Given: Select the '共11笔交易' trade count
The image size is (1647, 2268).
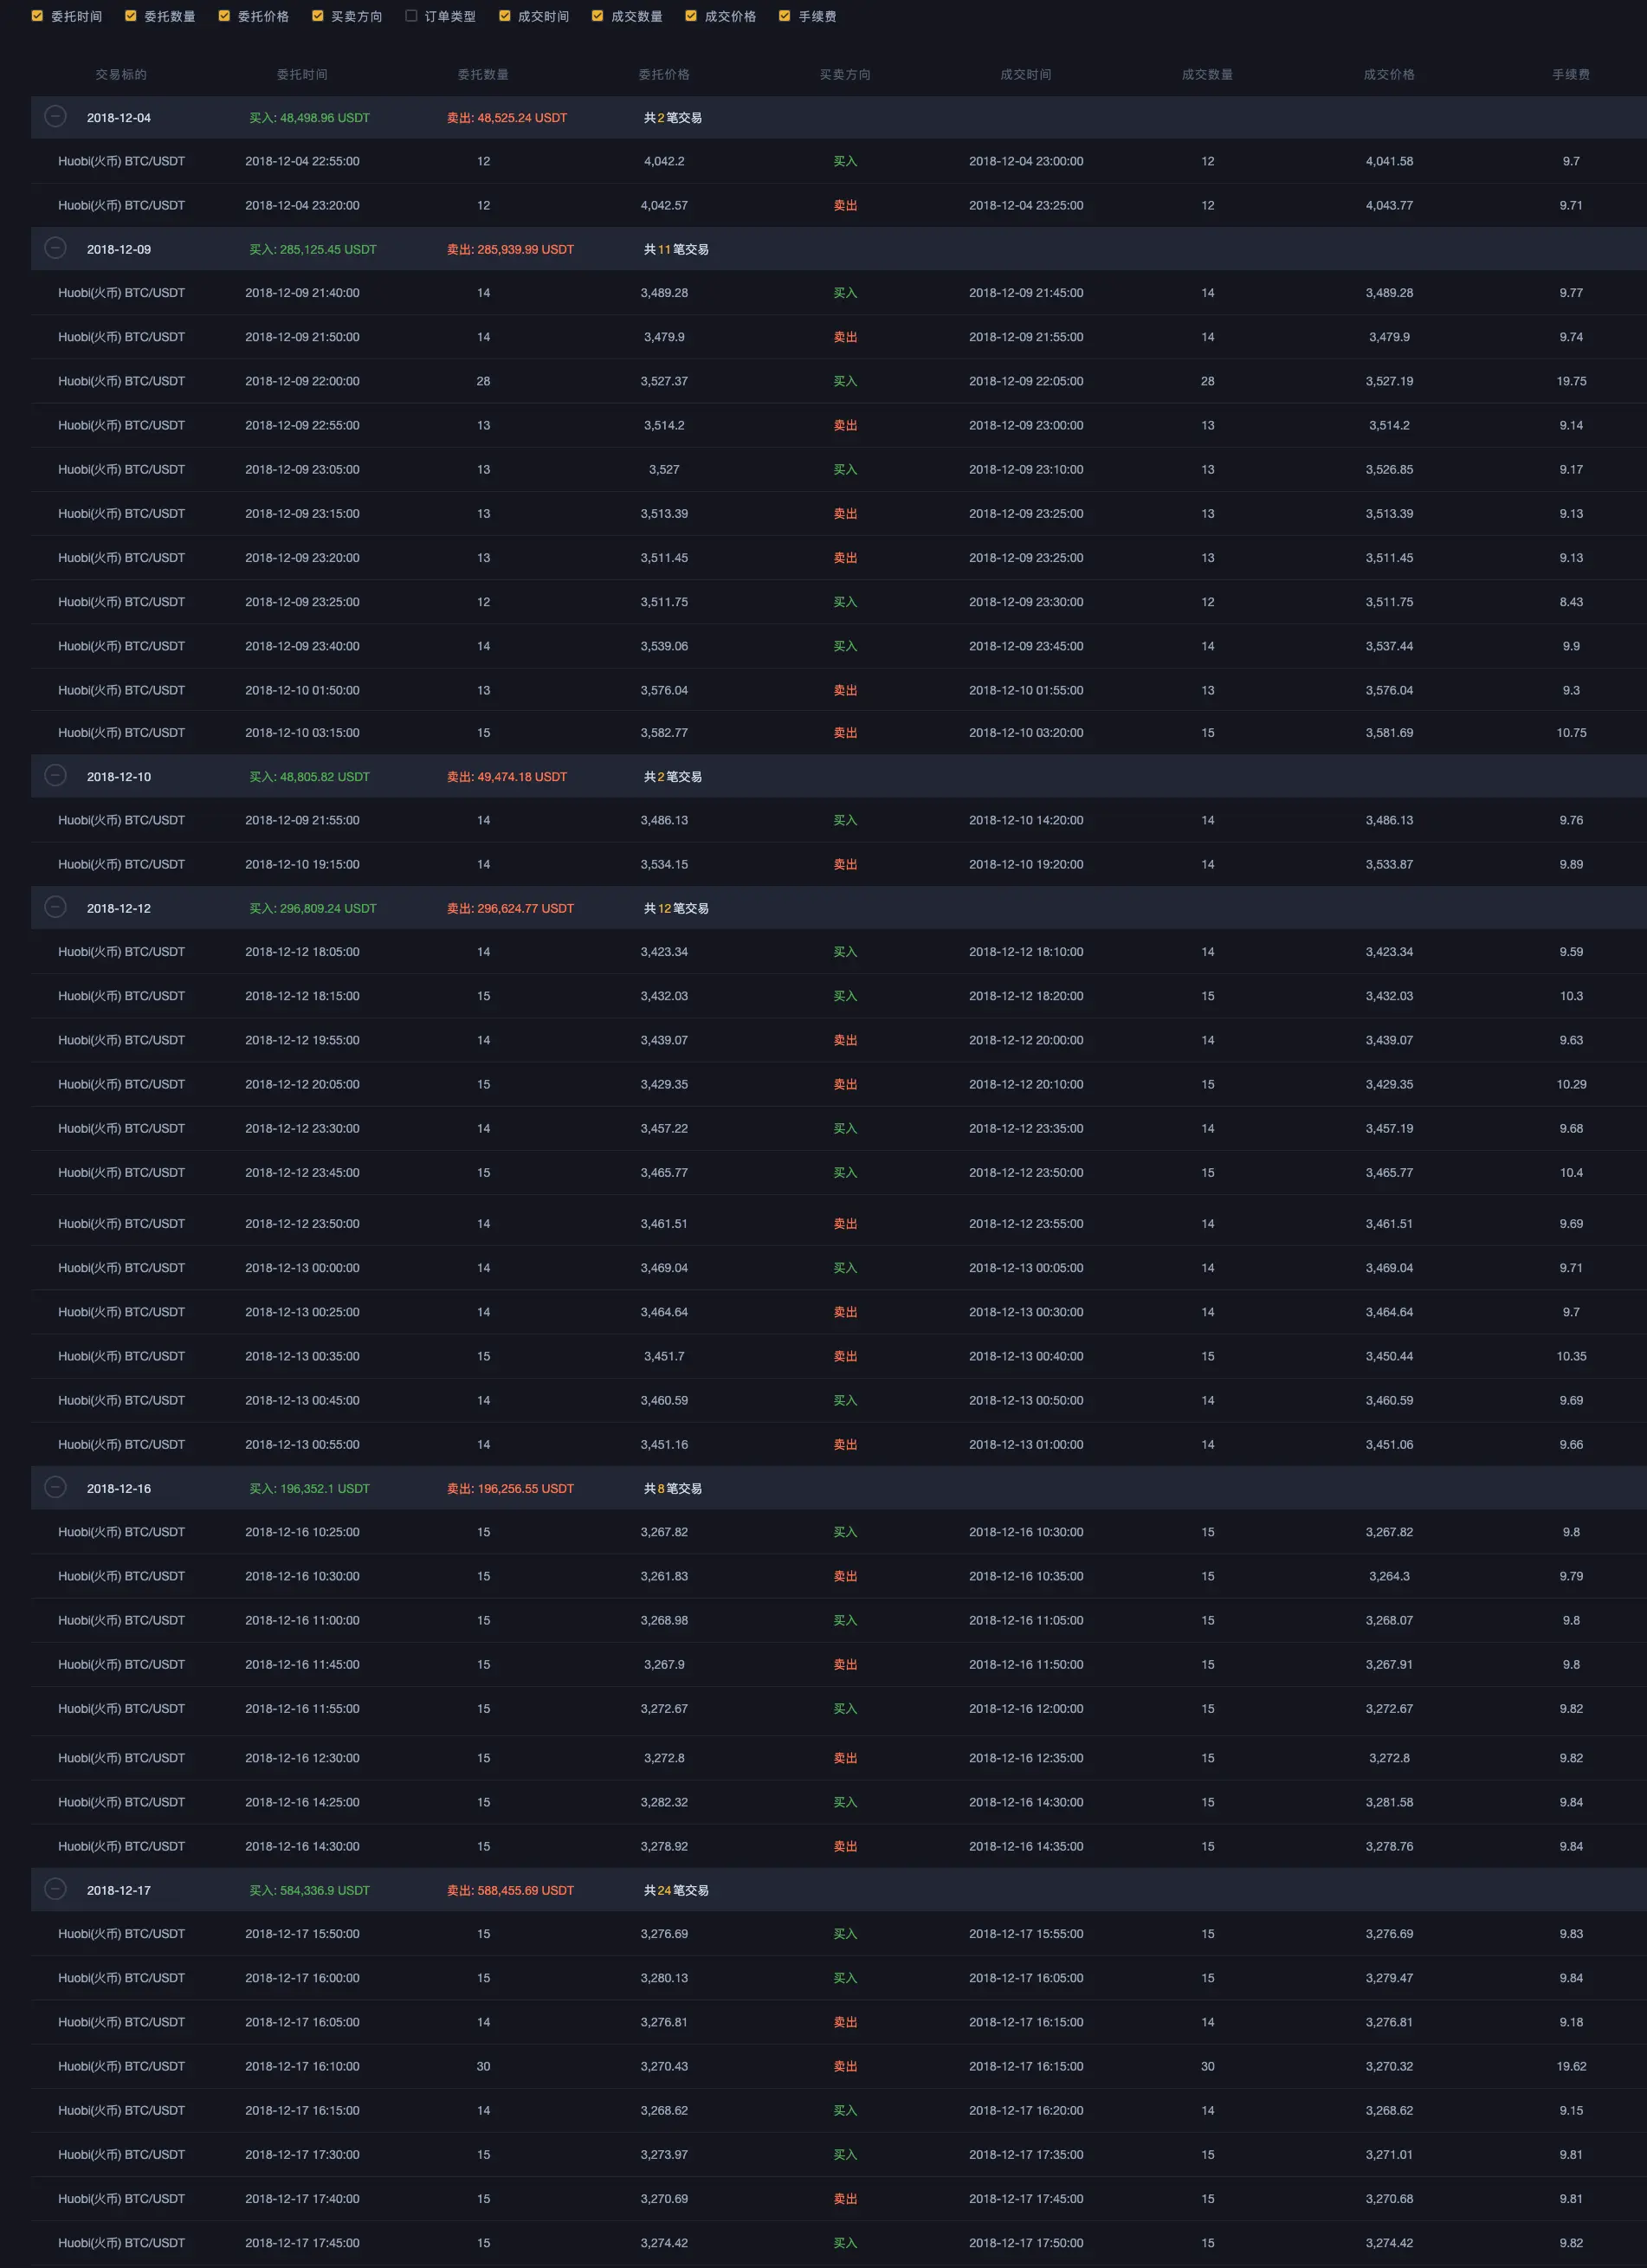Looking at the screenshot, I should [676, 250].
